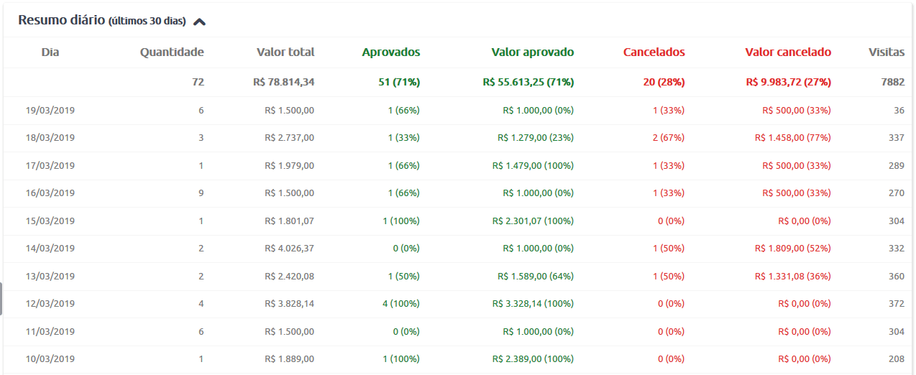This screenshot has width=916, height=375.
Task: Select approved value R$ 2.389,00 (100%)
Action: pyautogui.click(x=533, y=359)
